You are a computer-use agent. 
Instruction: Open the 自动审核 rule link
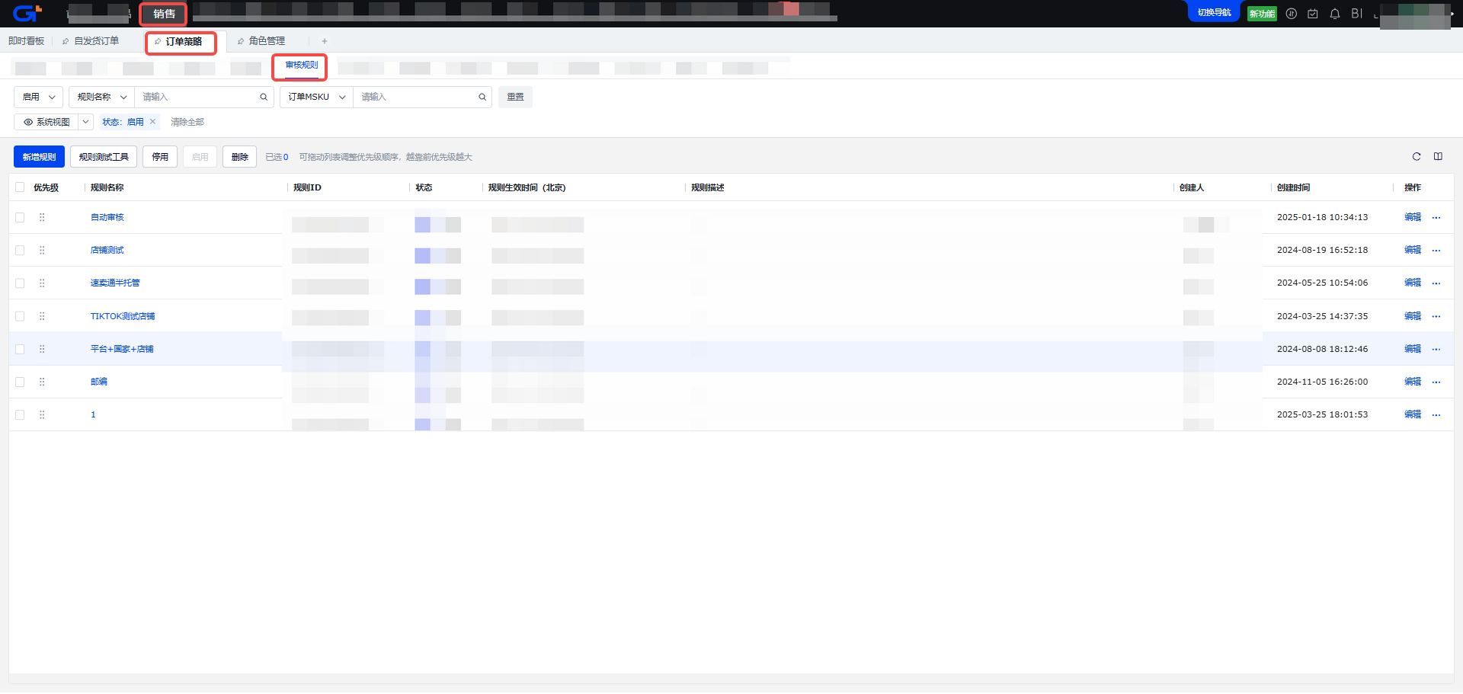107,217
